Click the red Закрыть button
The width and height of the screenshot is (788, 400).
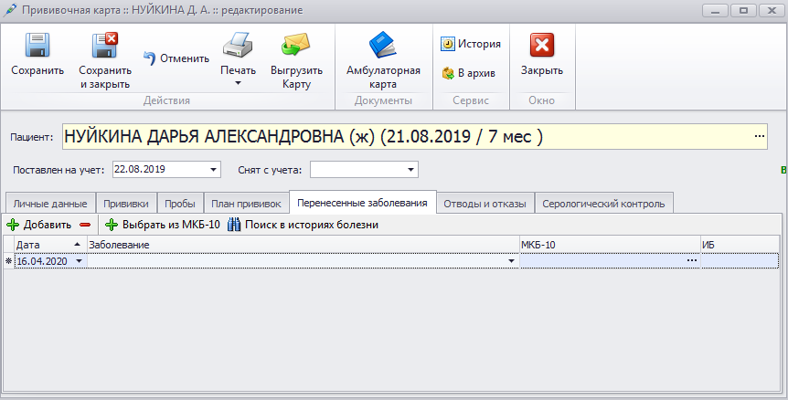point(542,47)
